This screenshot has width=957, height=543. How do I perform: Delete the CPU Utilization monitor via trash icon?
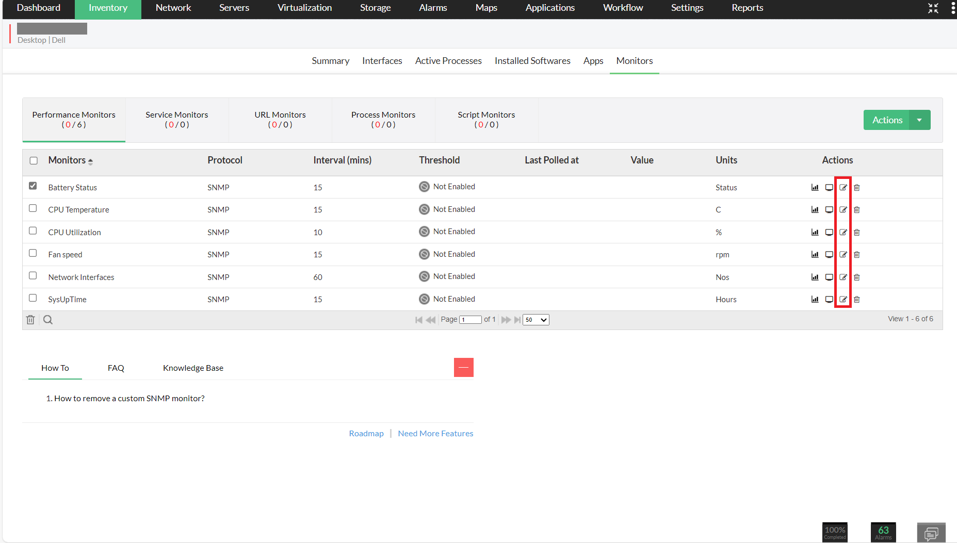tap(857, 233)
